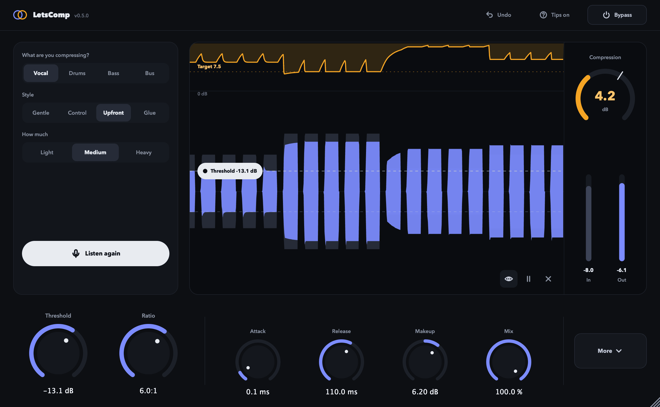Image resolution: width=660 pixels, height=407 pixels.
Task: Pause the waveform display
Action: pyautogui.click(x=529, y=279)
